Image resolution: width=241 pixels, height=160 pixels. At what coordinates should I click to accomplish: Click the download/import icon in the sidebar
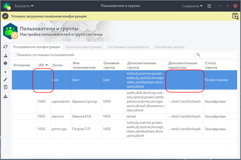coord(5,96)
